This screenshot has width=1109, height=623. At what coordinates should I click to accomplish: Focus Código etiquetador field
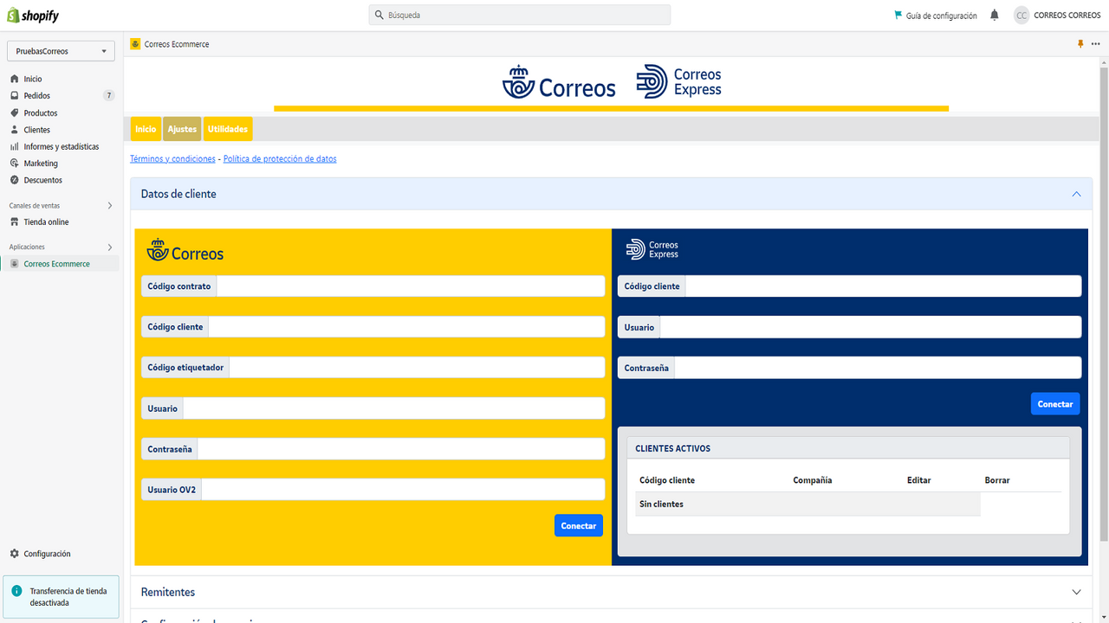417,368
